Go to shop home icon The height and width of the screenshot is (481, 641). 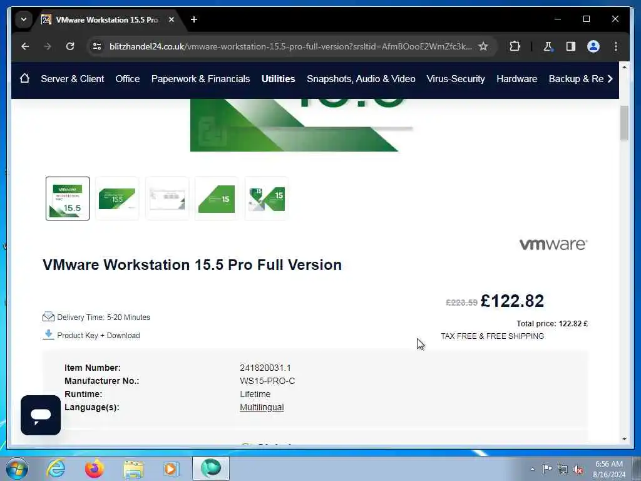(24, 78)
